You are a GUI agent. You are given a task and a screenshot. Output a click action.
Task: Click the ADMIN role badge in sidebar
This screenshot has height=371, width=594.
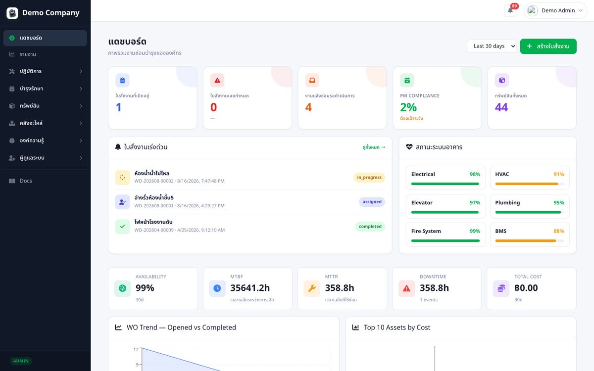click(x=21, y=361)
